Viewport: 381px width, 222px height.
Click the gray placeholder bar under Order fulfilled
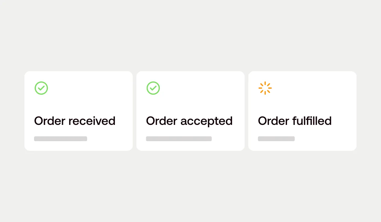[276, 139]
